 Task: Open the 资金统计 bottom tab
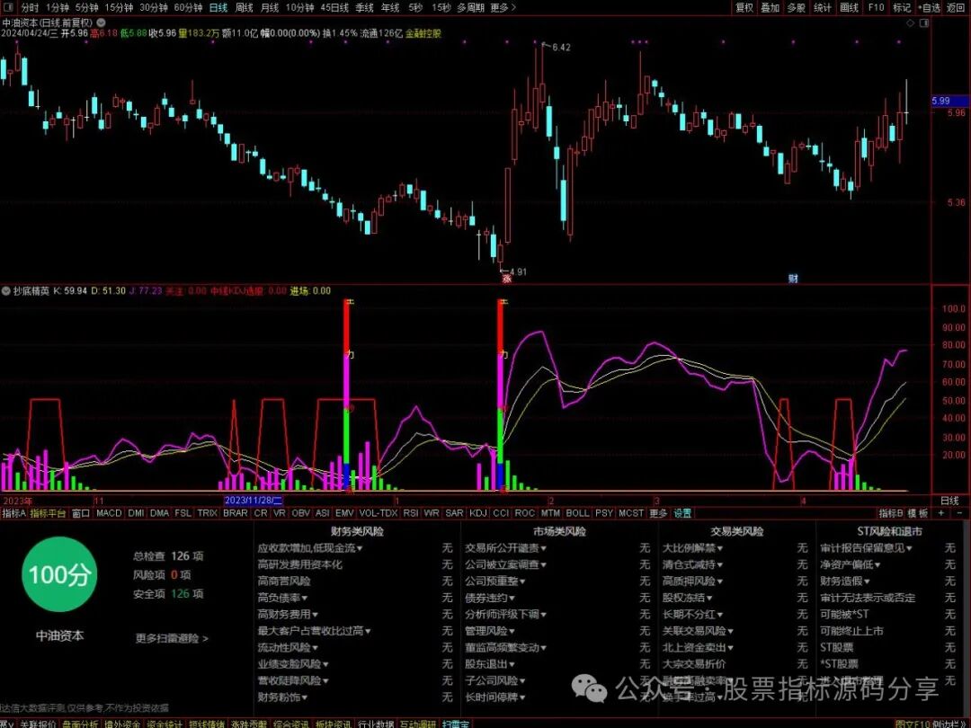pyautogui.click(x=165, y=723)
